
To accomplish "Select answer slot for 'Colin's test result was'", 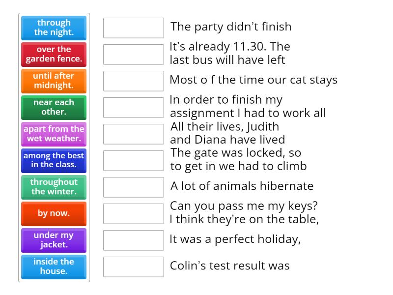I will click(134, 266).
